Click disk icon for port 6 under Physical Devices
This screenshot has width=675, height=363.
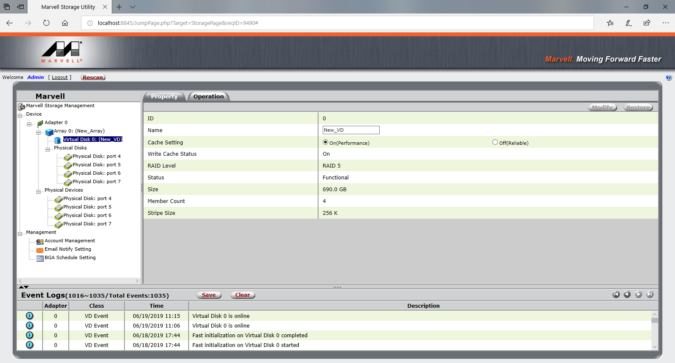(59, 216)
